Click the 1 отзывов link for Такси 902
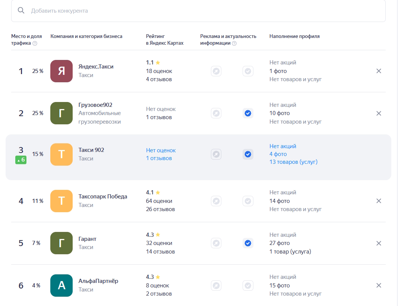 [x=159, y=158]
